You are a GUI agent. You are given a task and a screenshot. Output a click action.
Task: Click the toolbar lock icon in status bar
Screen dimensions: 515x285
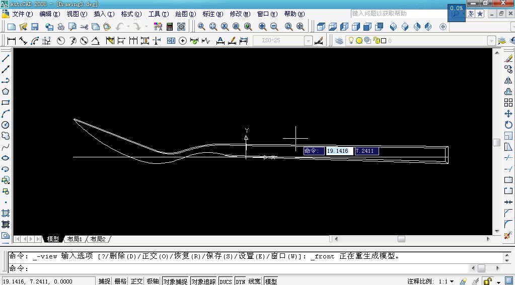point(488,281)
